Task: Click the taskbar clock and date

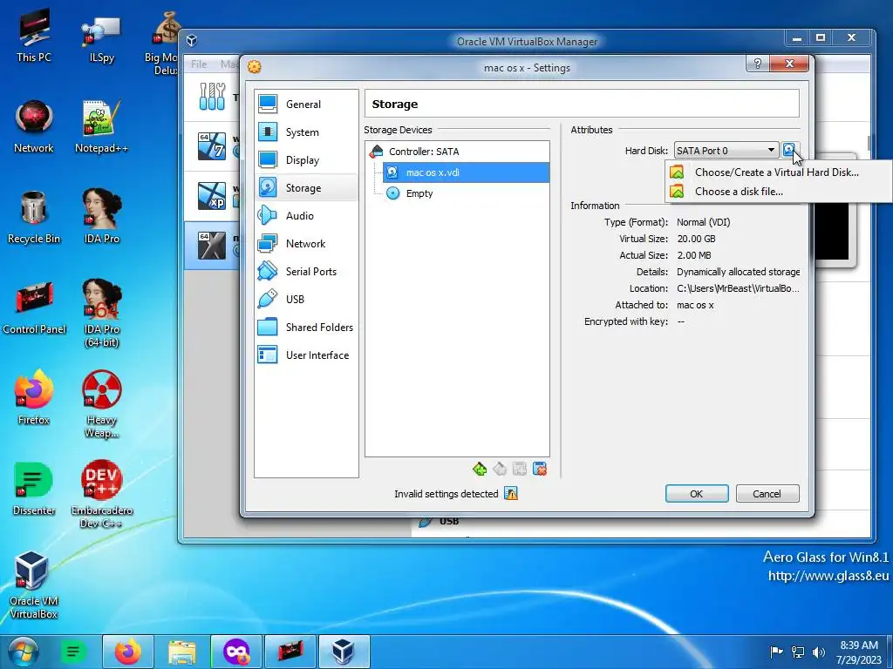Action: (x=859, y=652)
